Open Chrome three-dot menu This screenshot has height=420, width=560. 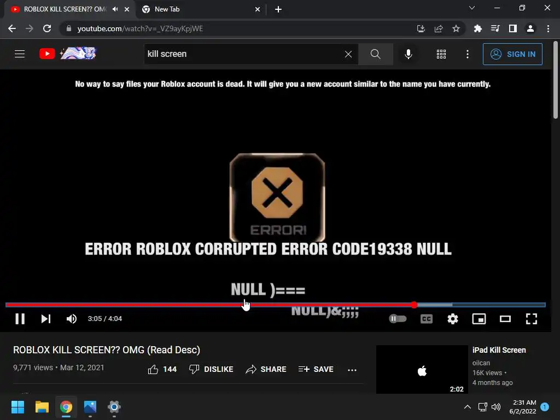(548, 28)
